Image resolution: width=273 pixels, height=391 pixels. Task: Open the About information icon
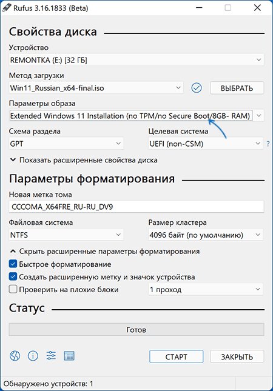[x=33, y=356]
